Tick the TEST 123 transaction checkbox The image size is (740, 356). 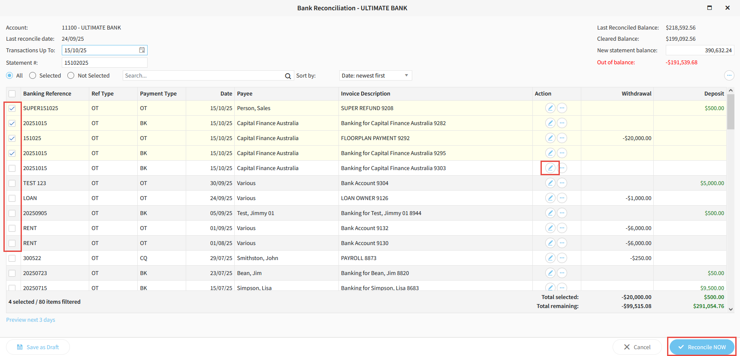(x=12, y=183)
